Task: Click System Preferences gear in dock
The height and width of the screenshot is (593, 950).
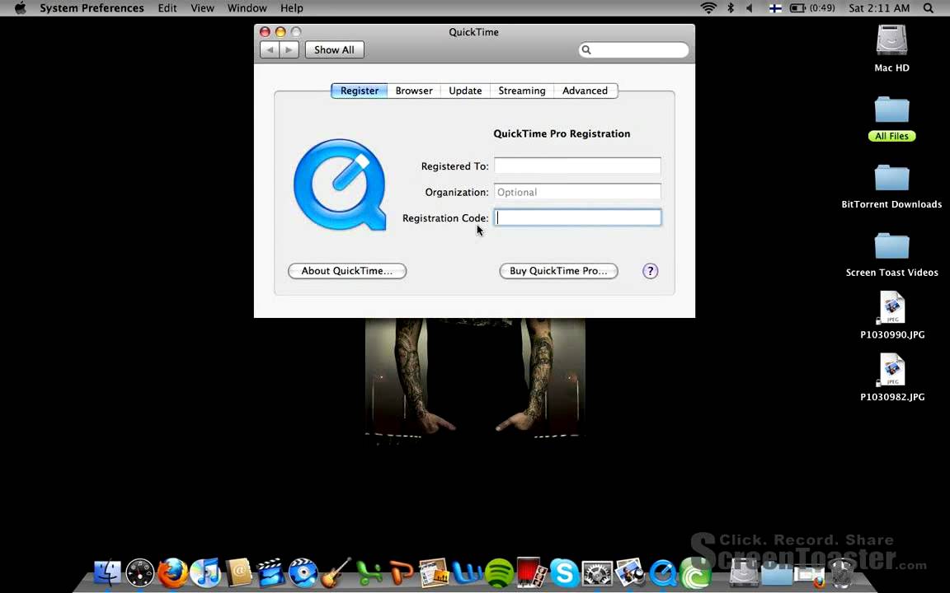Action: 597,572
